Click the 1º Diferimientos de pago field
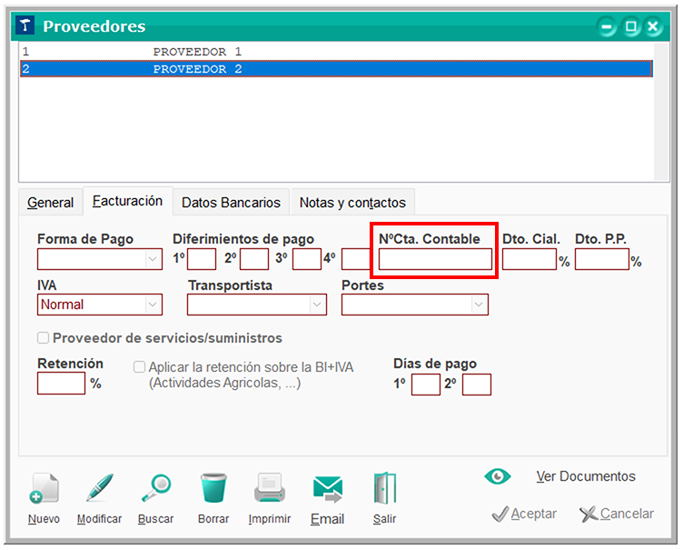 (x=202, y=259)
